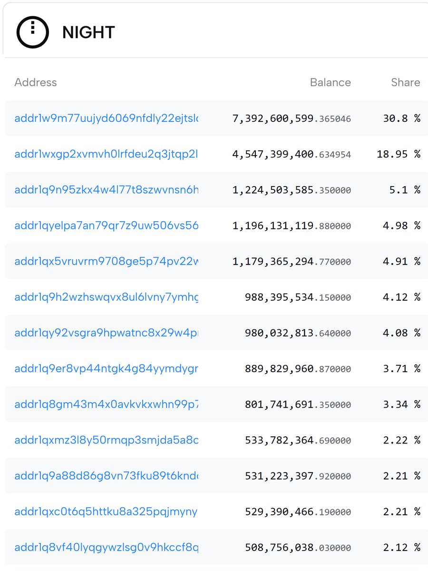Sort holders by the Share column

(405, 82)
